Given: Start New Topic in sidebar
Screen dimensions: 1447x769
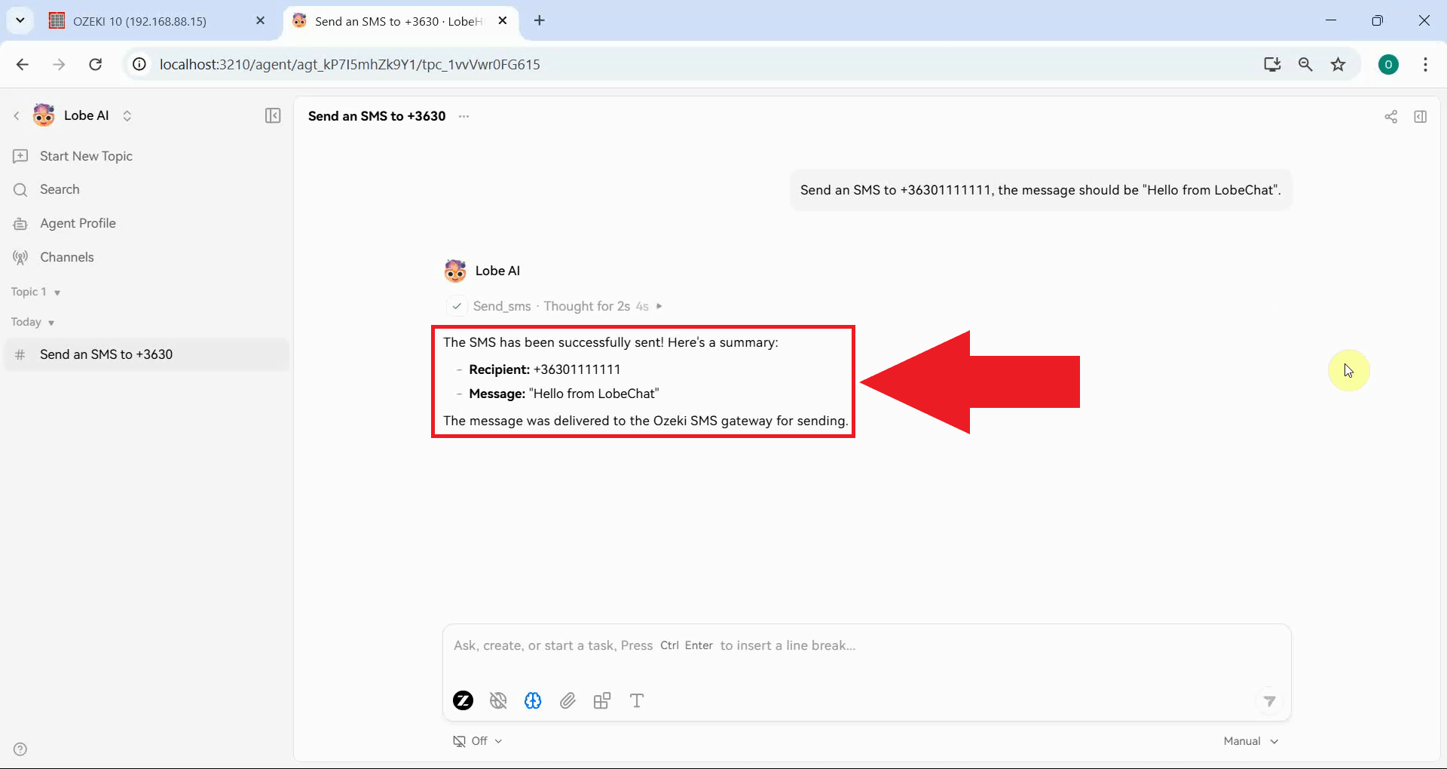Looking at the screenshot, I should click(147, 156).
